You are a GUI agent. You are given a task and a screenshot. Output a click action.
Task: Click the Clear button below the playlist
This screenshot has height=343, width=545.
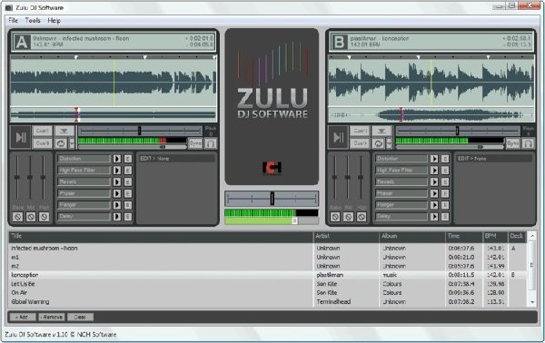[x=80, y=317]
